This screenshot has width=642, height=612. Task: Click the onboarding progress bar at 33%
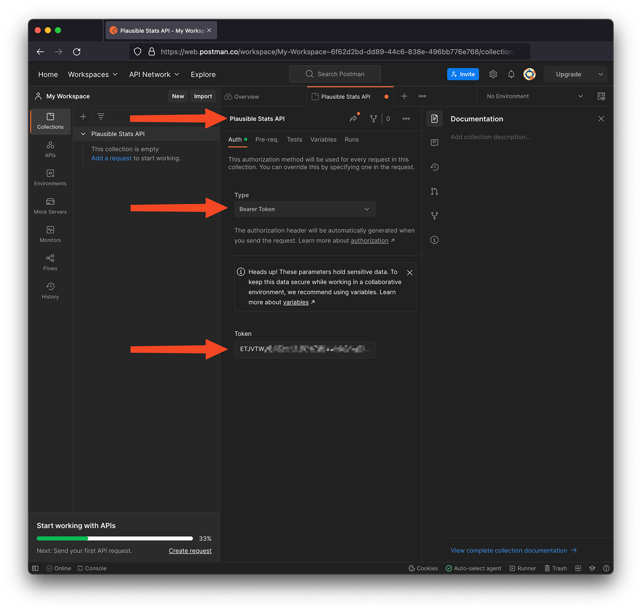pos(115,539)
